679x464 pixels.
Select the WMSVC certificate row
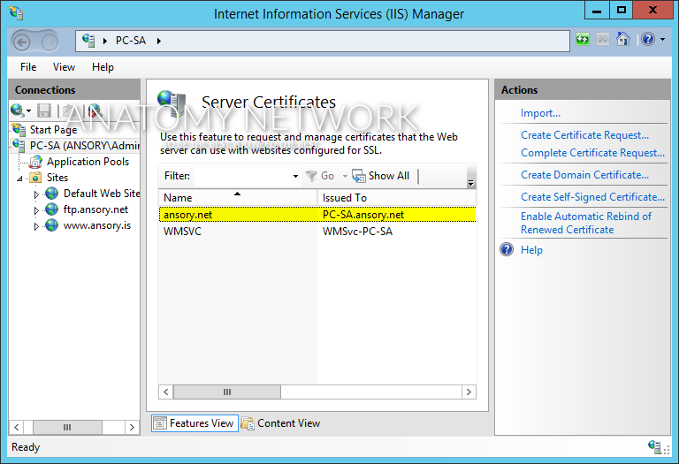point(317,232)
